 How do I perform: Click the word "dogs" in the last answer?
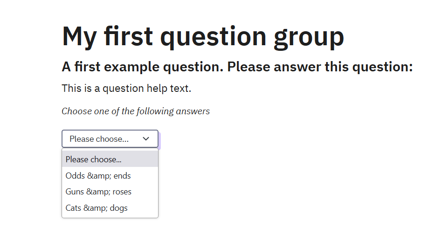tap(119, 208)
